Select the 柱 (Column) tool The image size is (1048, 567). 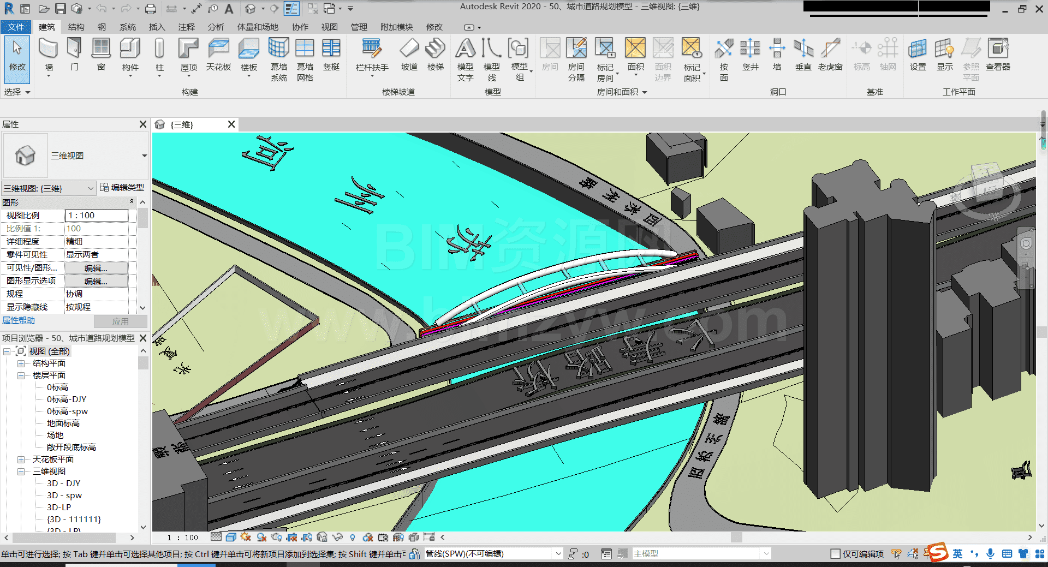[x=159, y=56]
